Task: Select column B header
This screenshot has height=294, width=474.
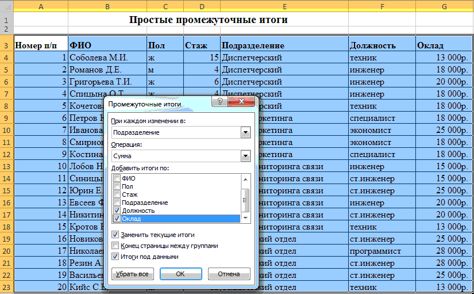Action: pos(107,6)
